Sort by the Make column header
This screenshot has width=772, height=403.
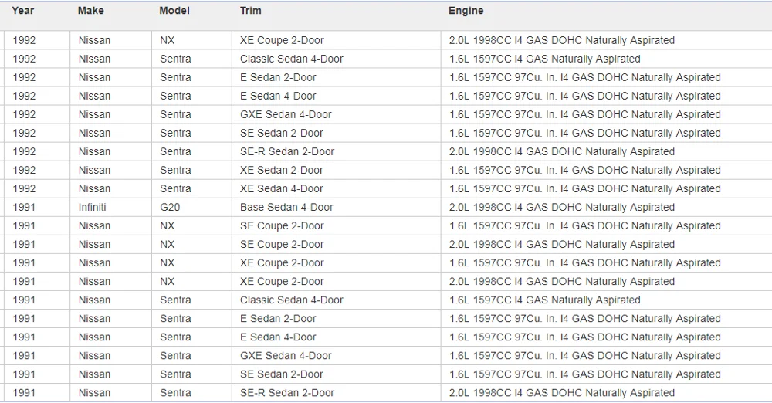(91, 11)
